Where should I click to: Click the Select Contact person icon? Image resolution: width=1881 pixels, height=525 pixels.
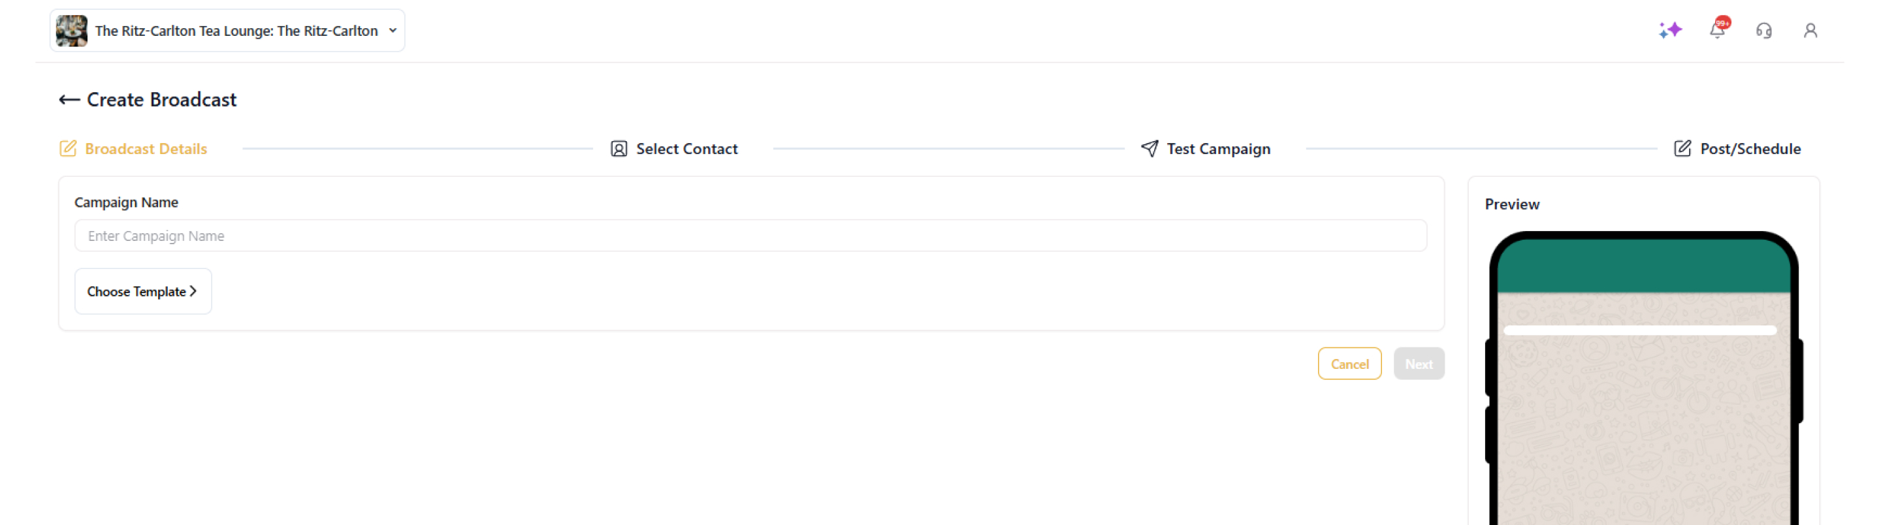pyautogui.click(x=619, y=149)
